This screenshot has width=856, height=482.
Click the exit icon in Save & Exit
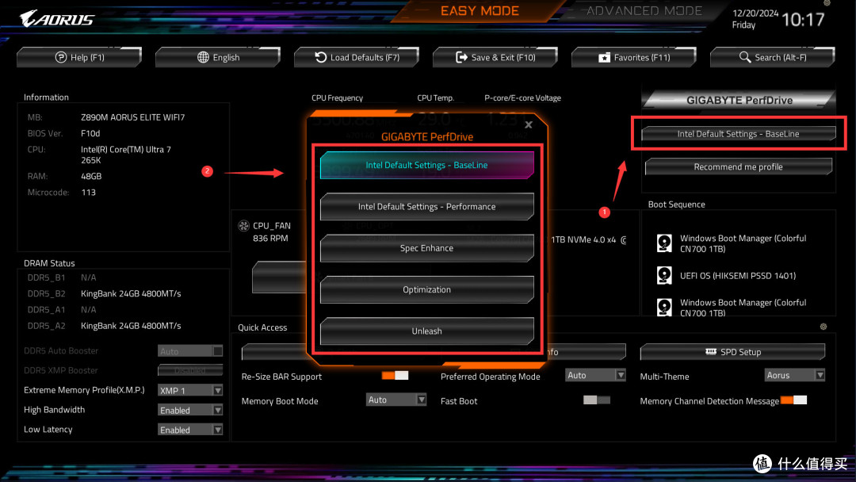tap(462, 57)
